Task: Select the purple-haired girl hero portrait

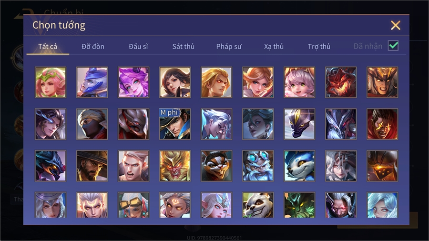Action: [133, 82]
